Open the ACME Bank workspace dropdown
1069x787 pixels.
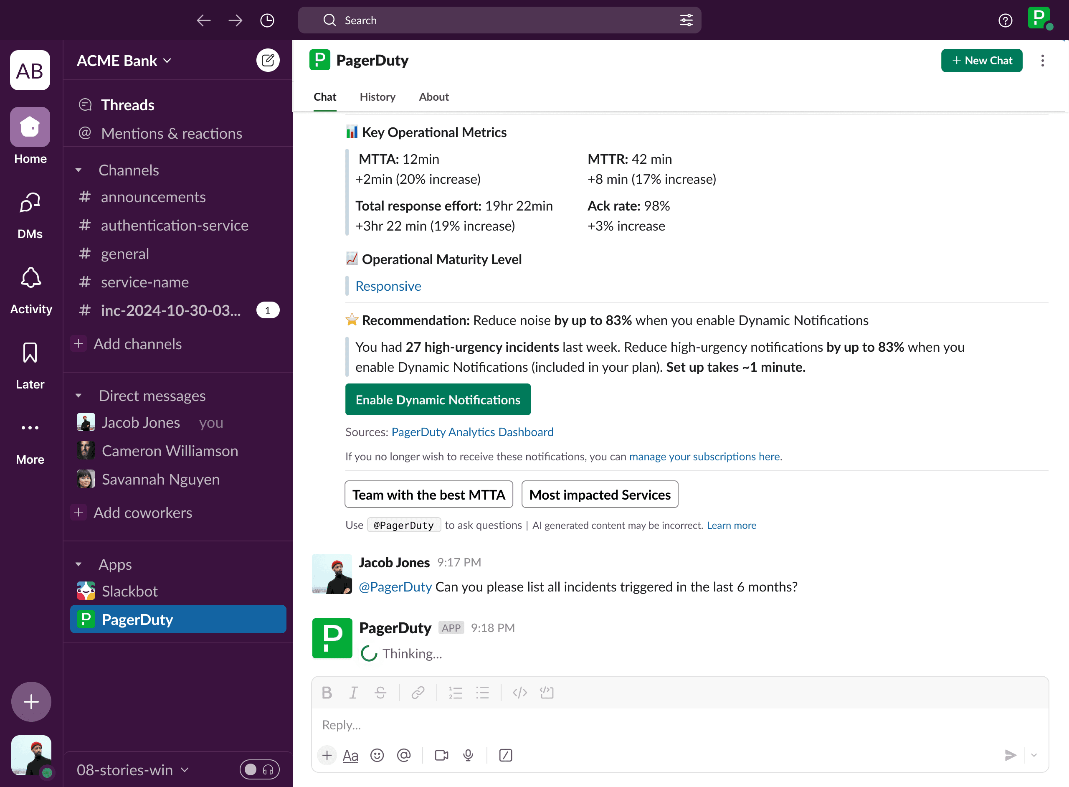pyautogui.click(x=124, y=61)
